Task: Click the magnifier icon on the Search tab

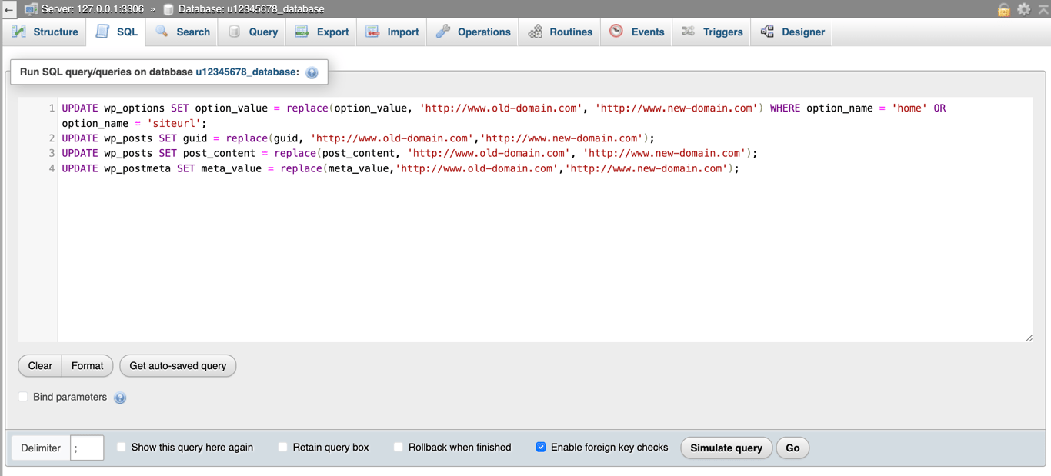Action: pos(161,32)
